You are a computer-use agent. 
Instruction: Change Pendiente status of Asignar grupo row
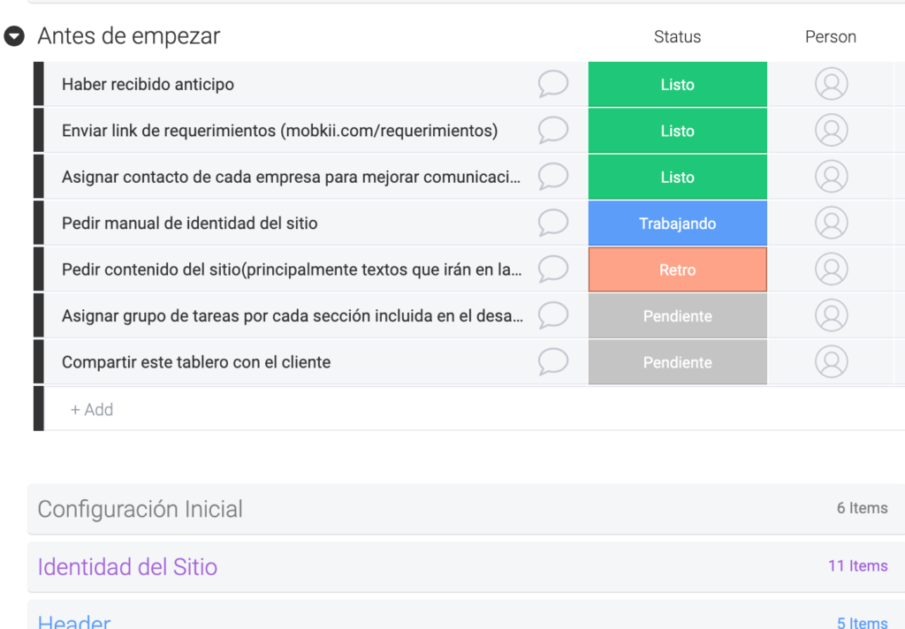tap(678, 315)
